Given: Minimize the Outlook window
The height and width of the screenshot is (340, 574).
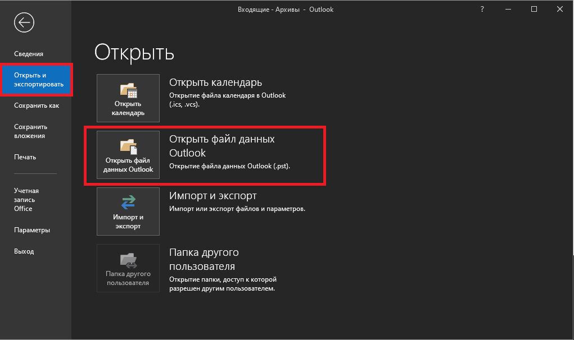Looking at the screenshot, I should pyautogui.click(x=508, y=10).
